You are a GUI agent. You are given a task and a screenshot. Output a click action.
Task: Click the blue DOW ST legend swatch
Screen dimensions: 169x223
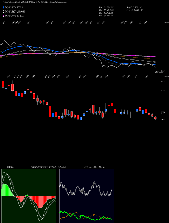point(3,8)
